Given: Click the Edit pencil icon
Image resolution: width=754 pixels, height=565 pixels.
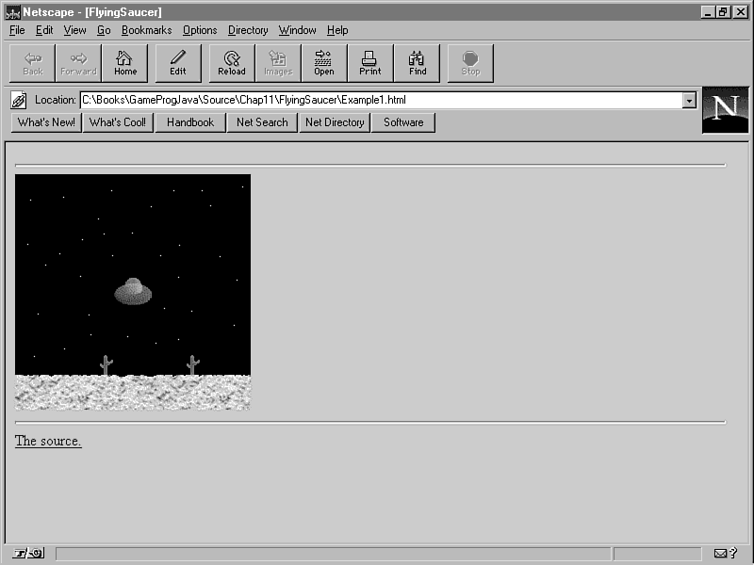Looking at the screenshot, I should click(x=178, y=63).
